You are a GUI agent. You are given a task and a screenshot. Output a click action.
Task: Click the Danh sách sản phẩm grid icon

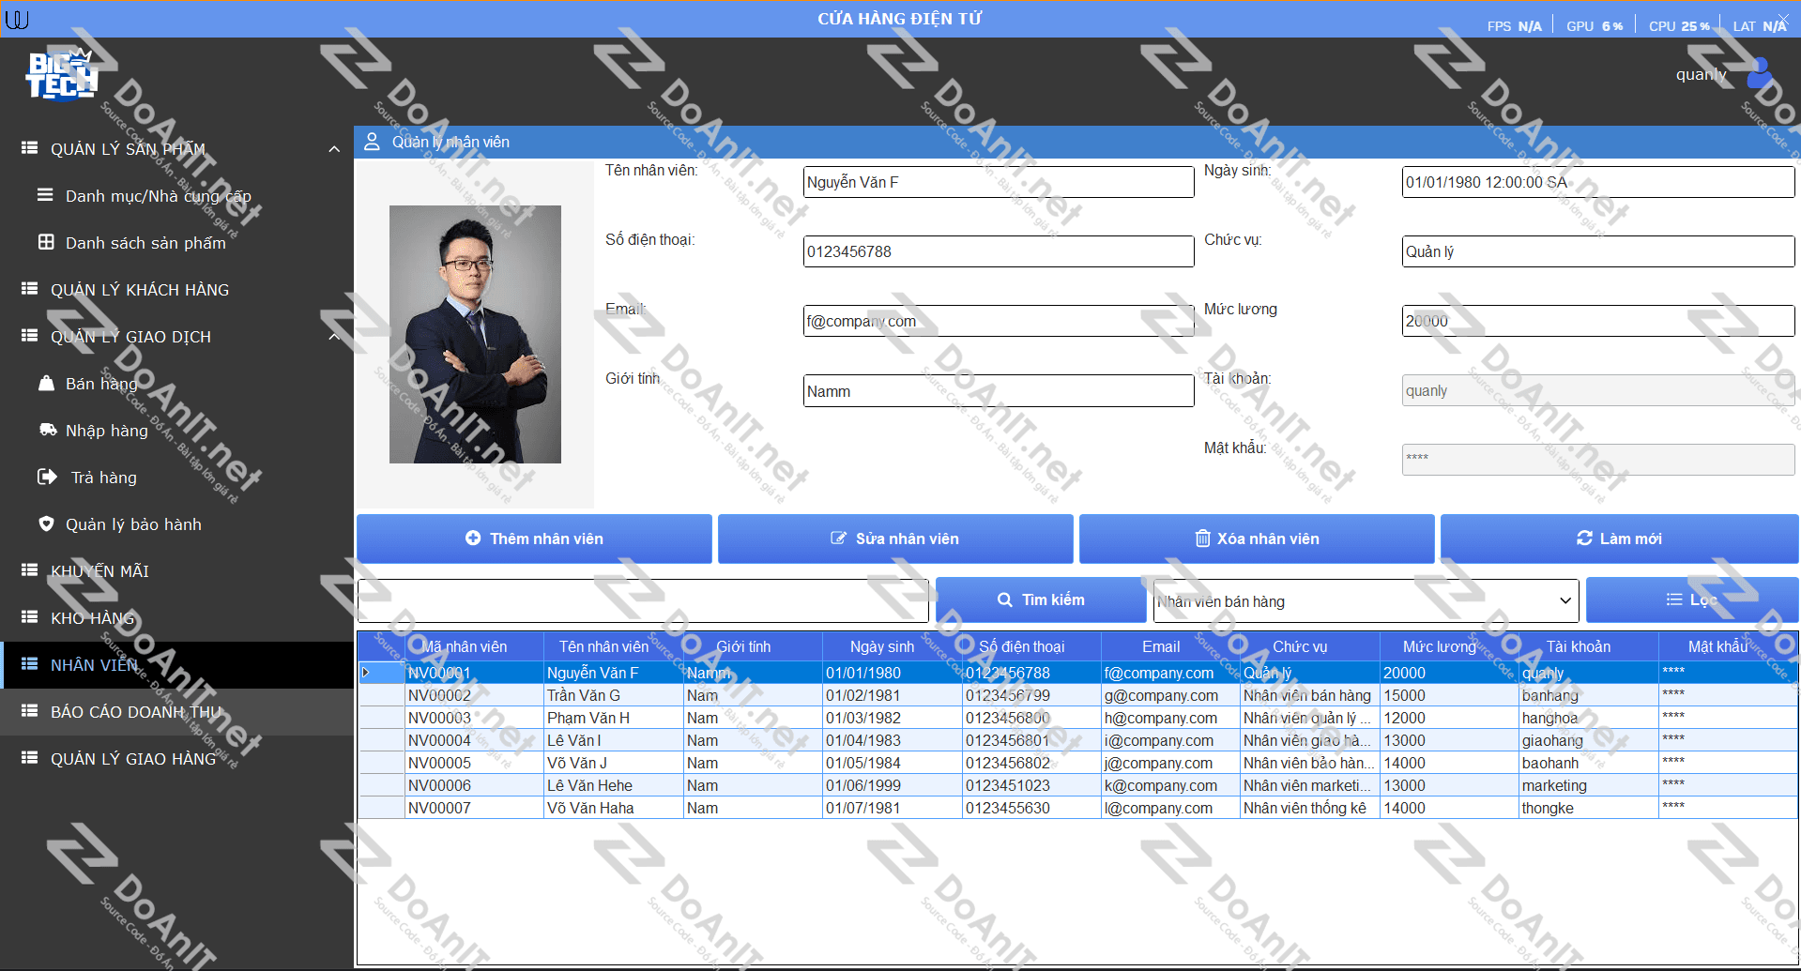coord(46,242)
